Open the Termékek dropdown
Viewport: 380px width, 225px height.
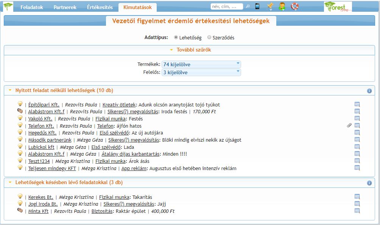point(201,64)
